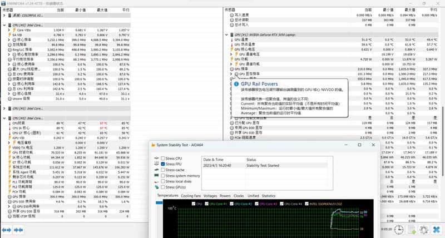Click the AIDA64 flame icon in title bar

point(154,145)
